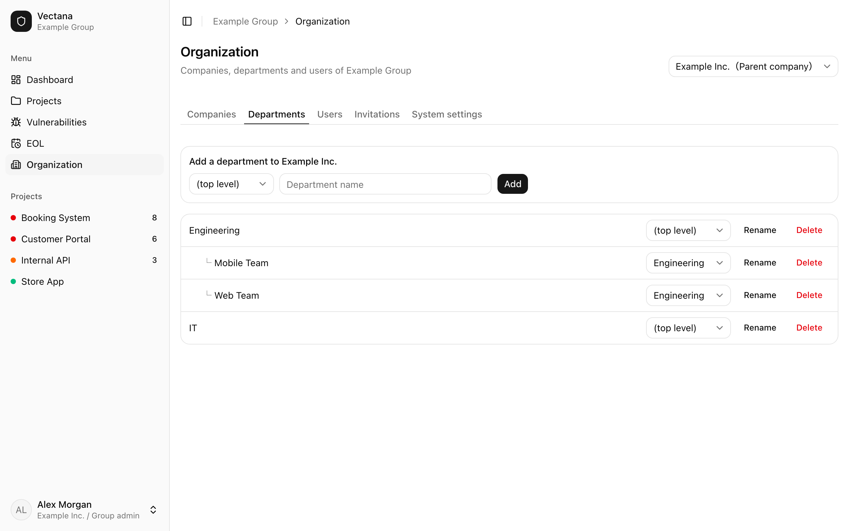849x531 pixels.
Task: Switch to the System settings tab
Action: coord(447,114)
